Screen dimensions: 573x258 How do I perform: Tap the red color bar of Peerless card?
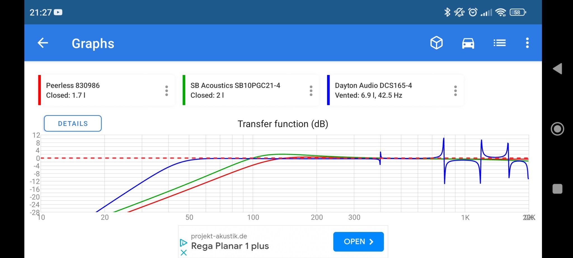[x=39, y=90]
